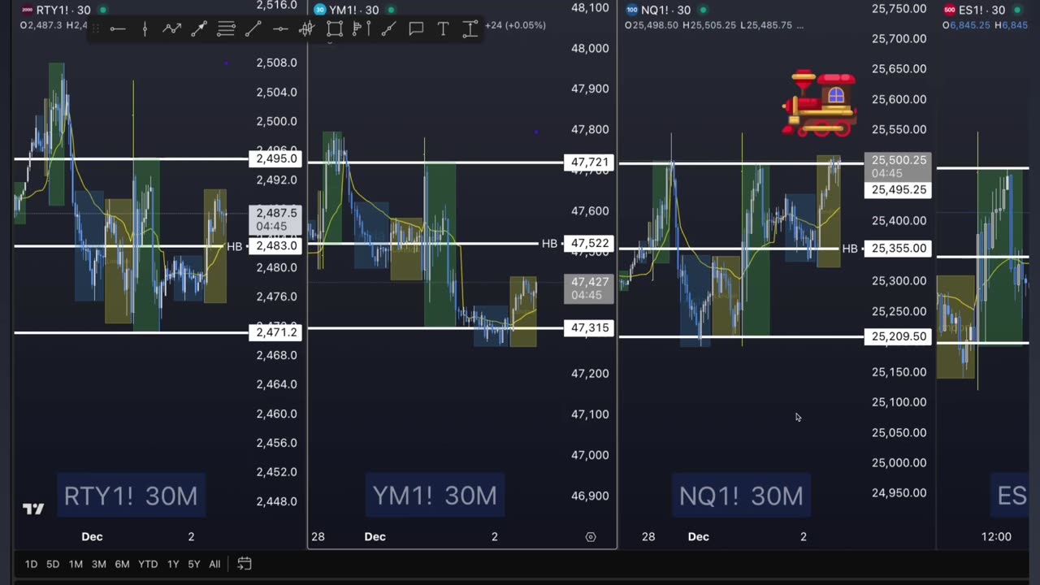Click the 25,209.50 price line label
The height and width of the screenshot is (585, 1040).
pyautogui.click(x=898, y=336)
